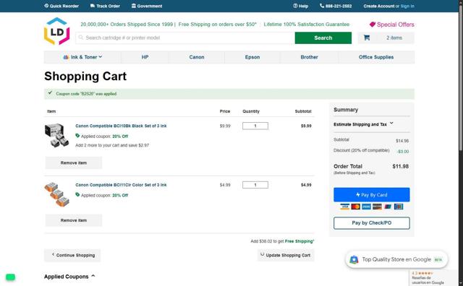Open the HP menu item
The height and width of the screenshot is (286, 463).
(x=145, y=57)
